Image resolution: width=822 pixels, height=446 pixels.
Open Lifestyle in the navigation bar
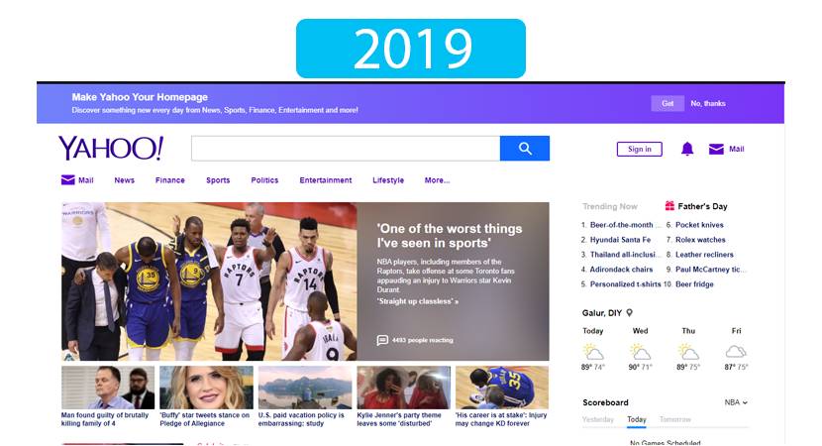388,180
